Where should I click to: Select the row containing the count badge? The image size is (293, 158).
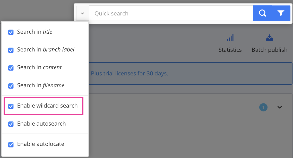pyautogui.click(x=180, y=107)
